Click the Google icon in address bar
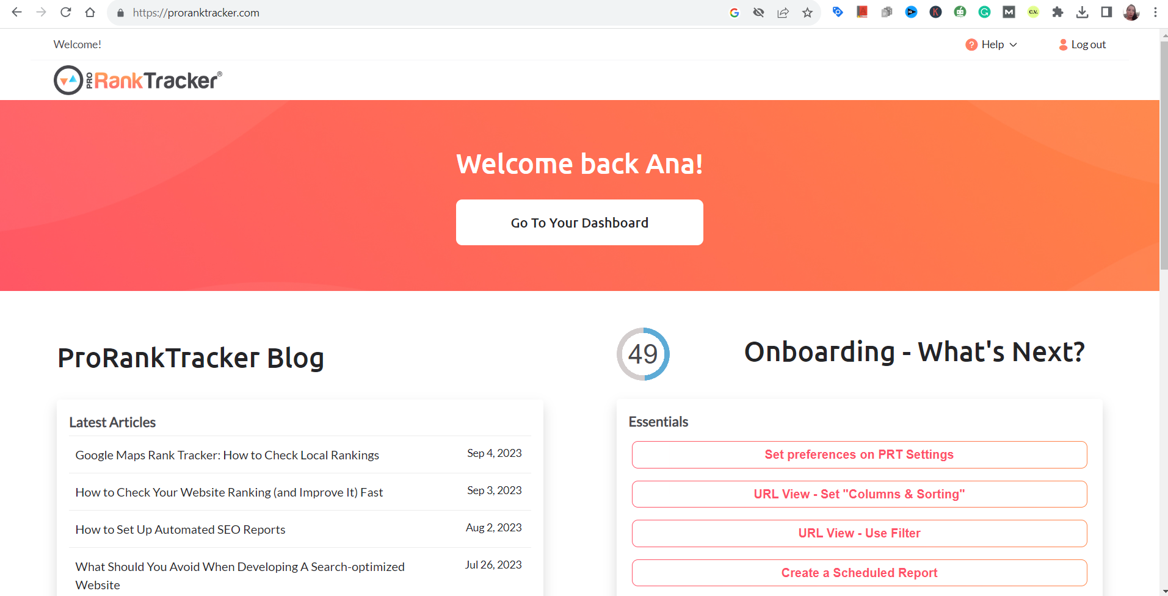This screenshot has width=1168, height=596. 734,13
